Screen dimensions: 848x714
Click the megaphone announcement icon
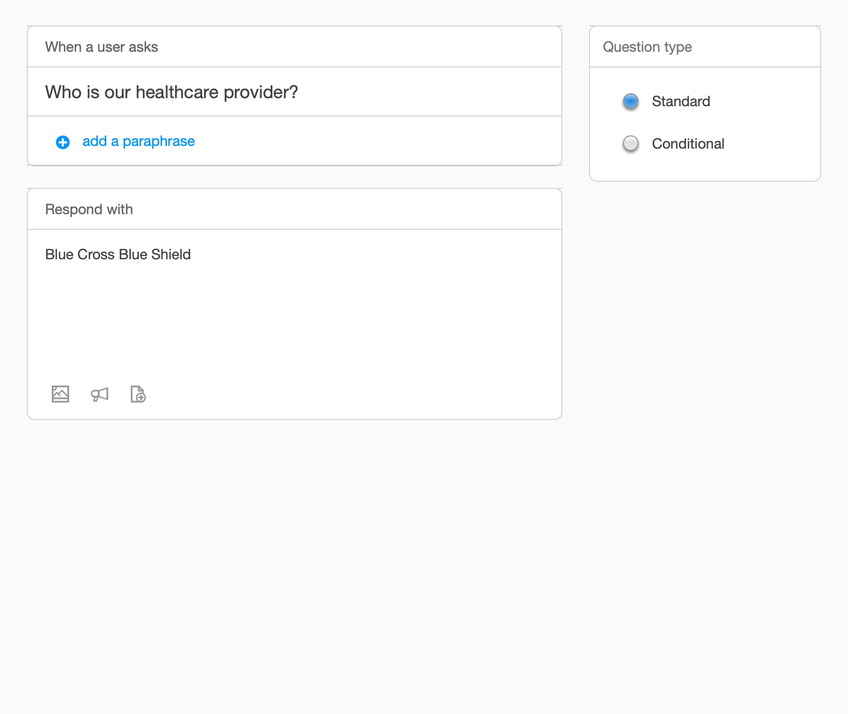coord(100,394)
